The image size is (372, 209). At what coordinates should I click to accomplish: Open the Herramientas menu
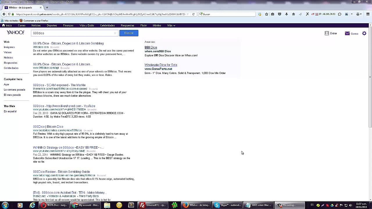[57, 2]
